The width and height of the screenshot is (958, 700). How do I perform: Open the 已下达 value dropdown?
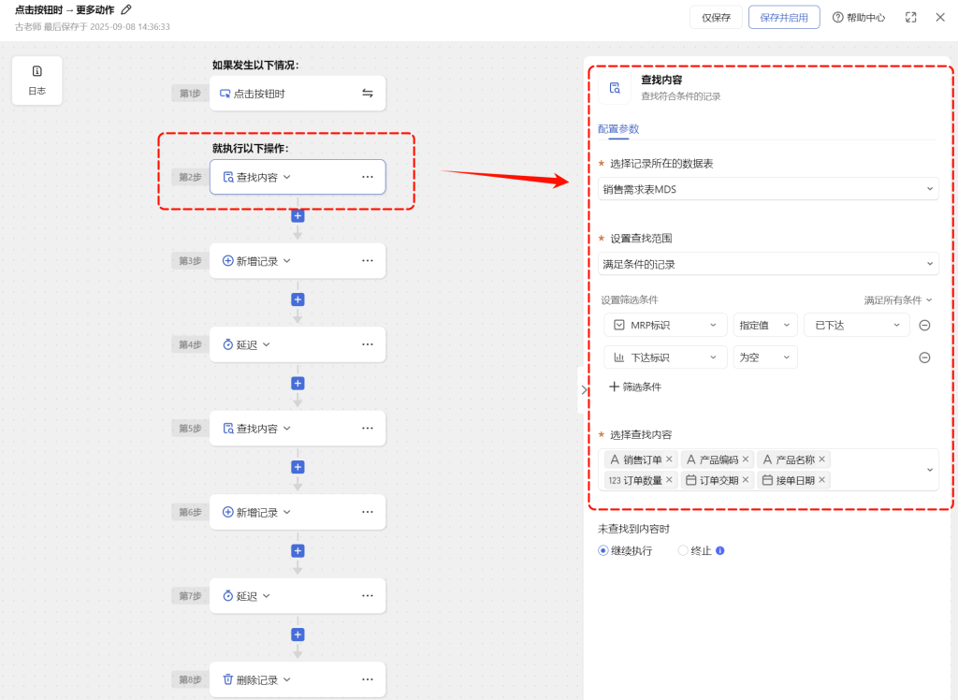coord(857,326)
